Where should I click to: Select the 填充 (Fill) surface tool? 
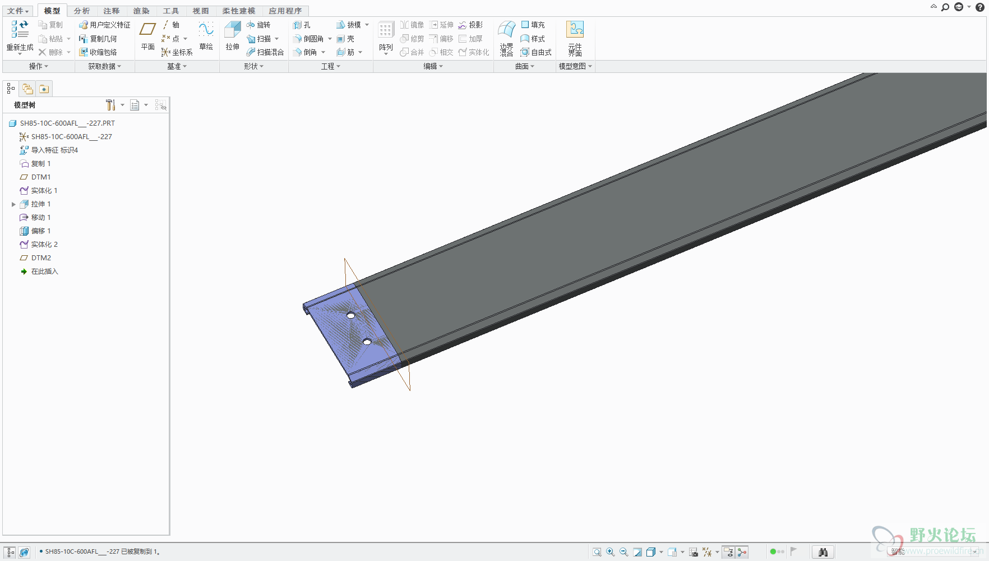533,25
